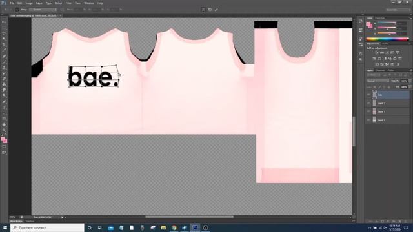
Task: Open the File menu
Action: click(x=12, y=3)
